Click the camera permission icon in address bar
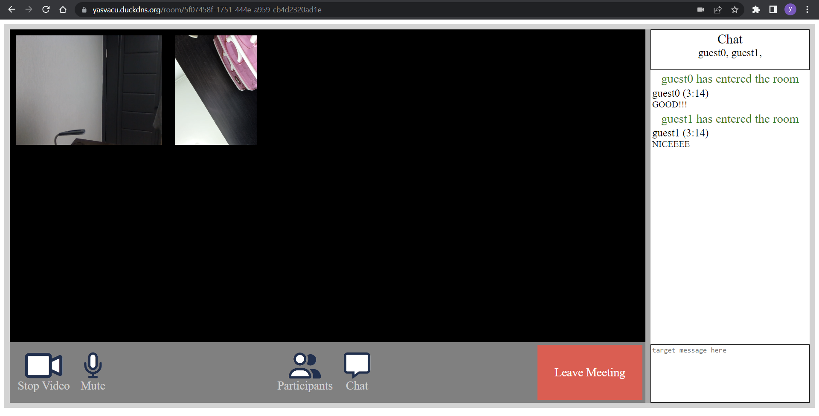This screenshot has width=819, height=416. pos(701,9)
